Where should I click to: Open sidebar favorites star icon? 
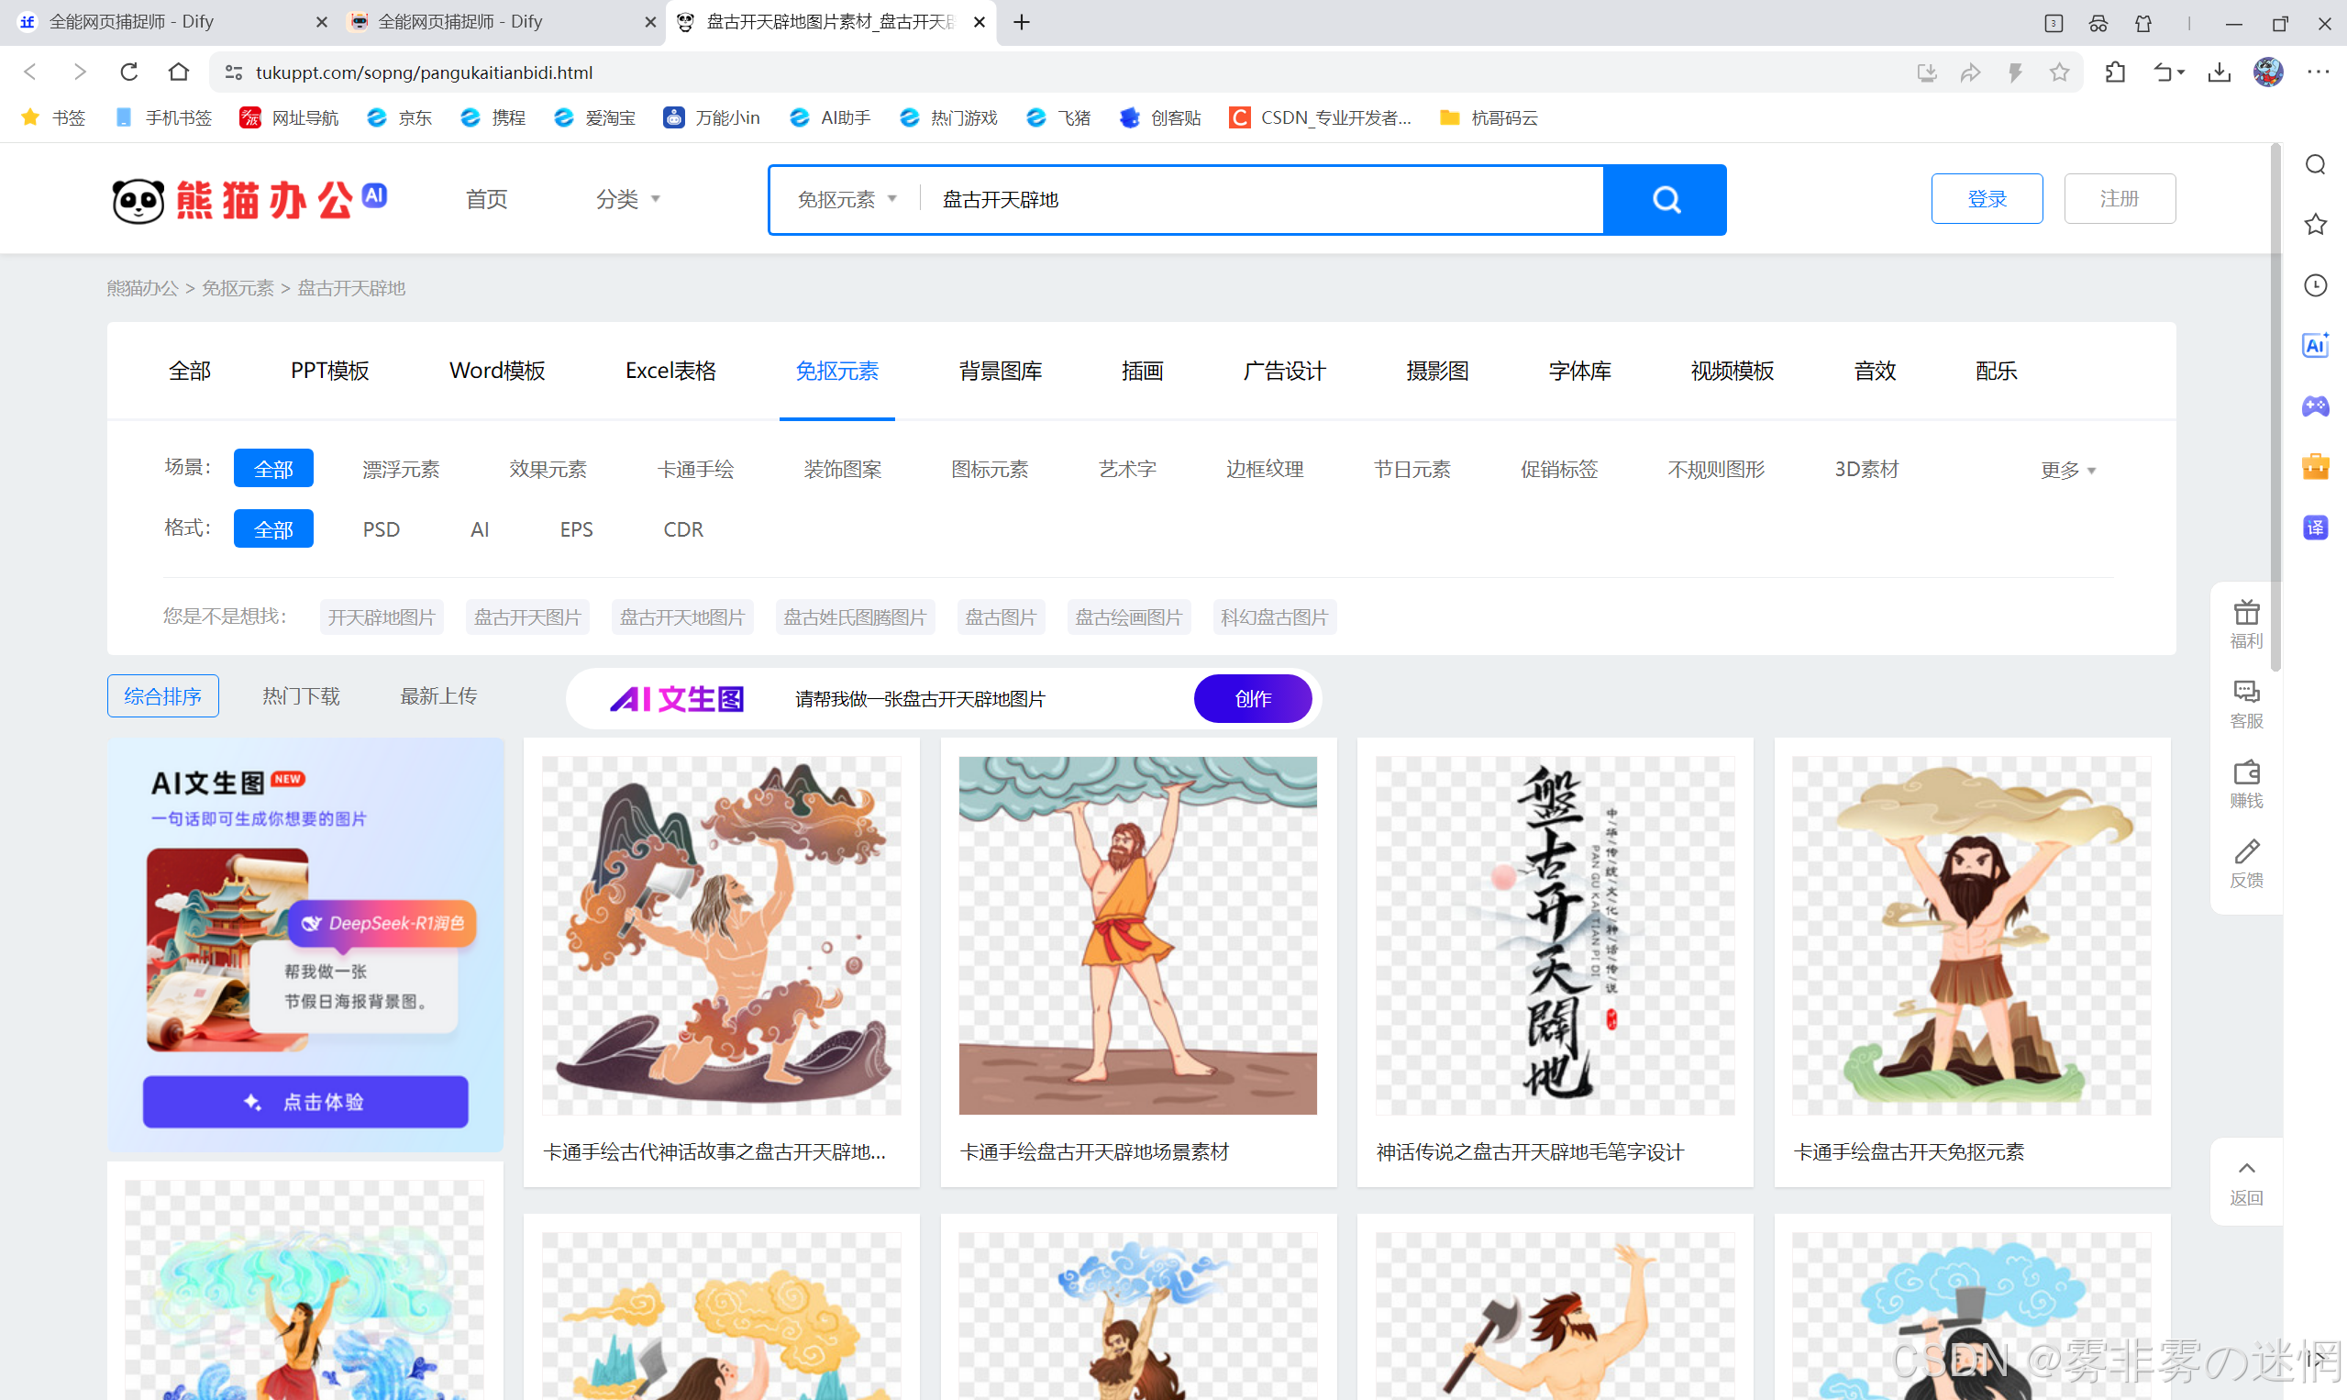[x=2316, y=225]
